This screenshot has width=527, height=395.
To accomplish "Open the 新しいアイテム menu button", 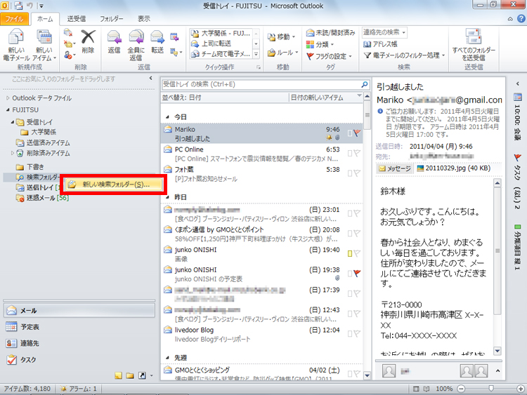I will [44, 46].
